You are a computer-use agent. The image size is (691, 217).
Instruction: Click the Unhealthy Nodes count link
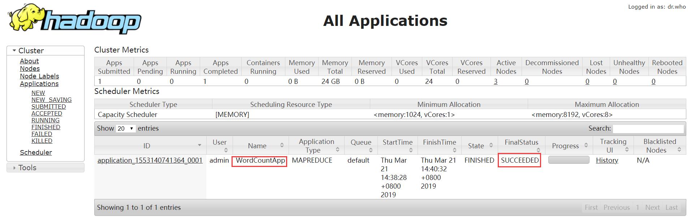coord(615,82)
